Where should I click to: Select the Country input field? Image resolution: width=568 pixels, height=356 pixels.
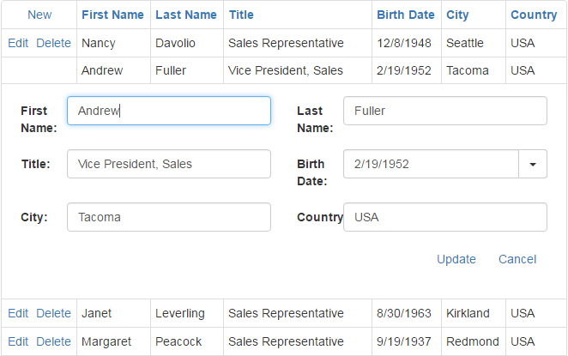(x=445, y=217)
